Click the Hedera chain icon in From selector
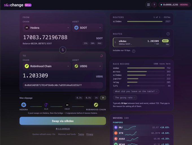This screenshot has height=145, width=192. [x=27, y=28]
